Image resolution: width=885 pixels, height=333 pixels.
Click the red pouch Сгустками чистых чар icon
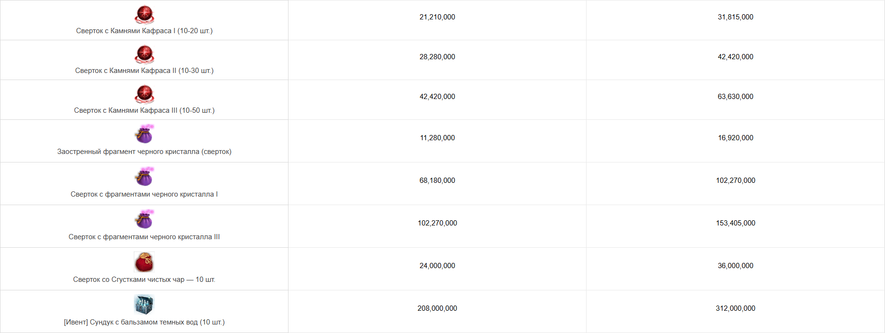pos(144,262)
